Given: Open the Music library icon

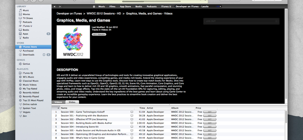Looking at the screenshot, I should point(20,10).
